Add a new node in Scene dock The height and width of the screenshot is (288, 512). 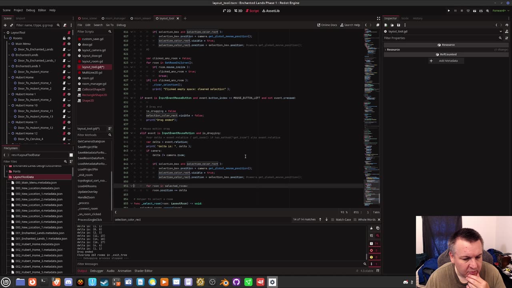[5, 25]
